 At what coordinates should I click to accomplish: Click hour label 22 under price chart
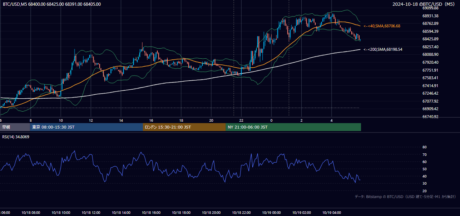click(242, 120)
